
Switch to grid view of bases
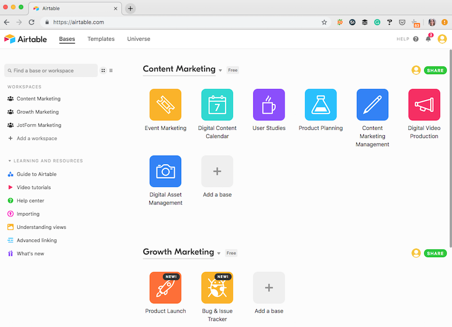click(x=103, y=70)
